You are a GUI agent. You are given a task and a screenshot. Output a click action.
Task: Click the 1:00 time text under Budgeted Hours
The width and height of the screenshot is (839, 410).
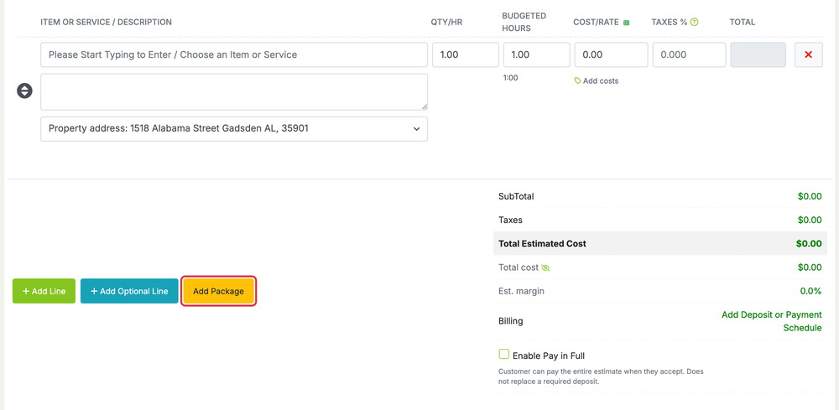point(510,77)
